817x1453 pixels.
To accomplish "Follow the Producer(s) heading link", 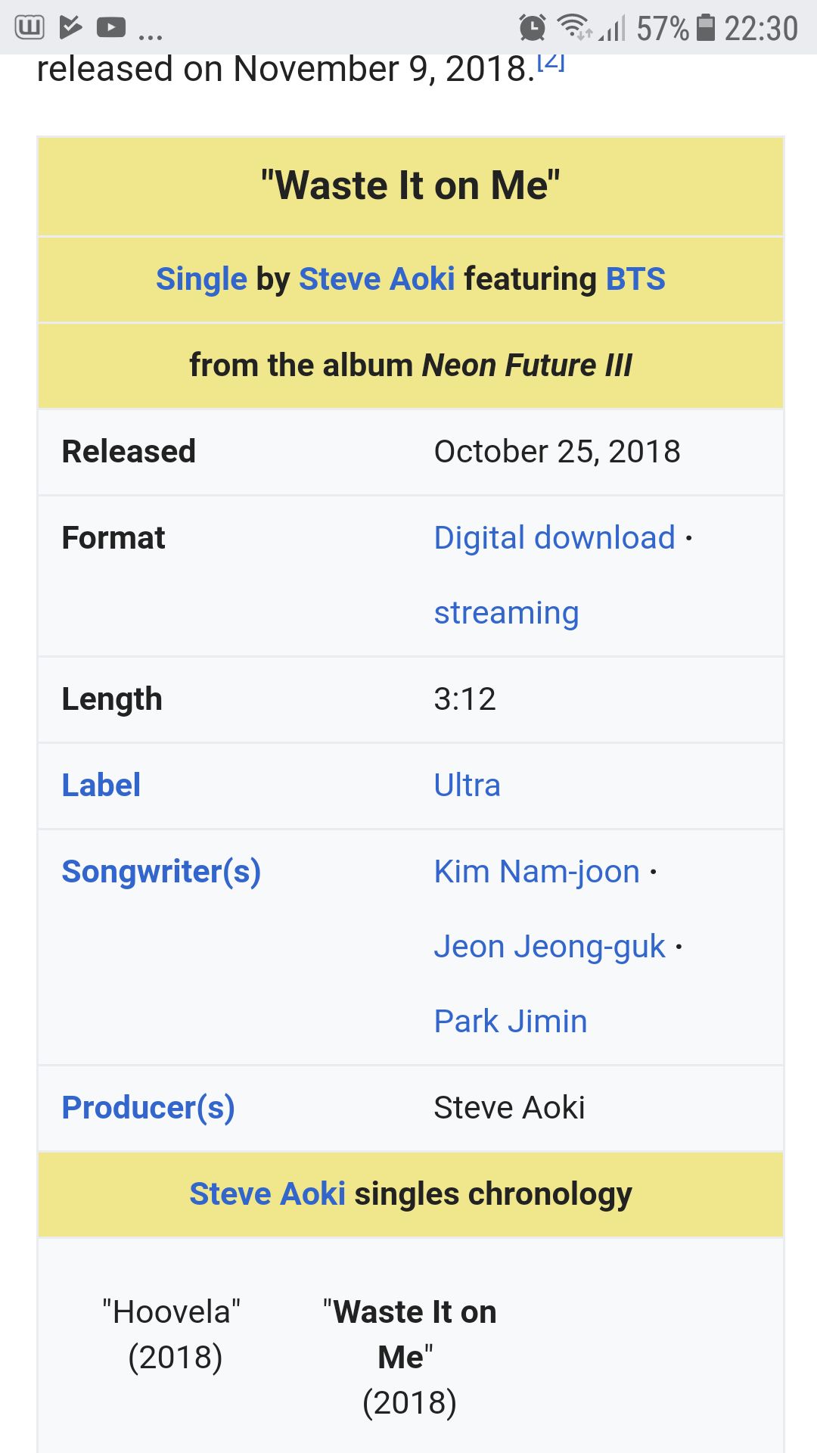I will pos(148,1108).
